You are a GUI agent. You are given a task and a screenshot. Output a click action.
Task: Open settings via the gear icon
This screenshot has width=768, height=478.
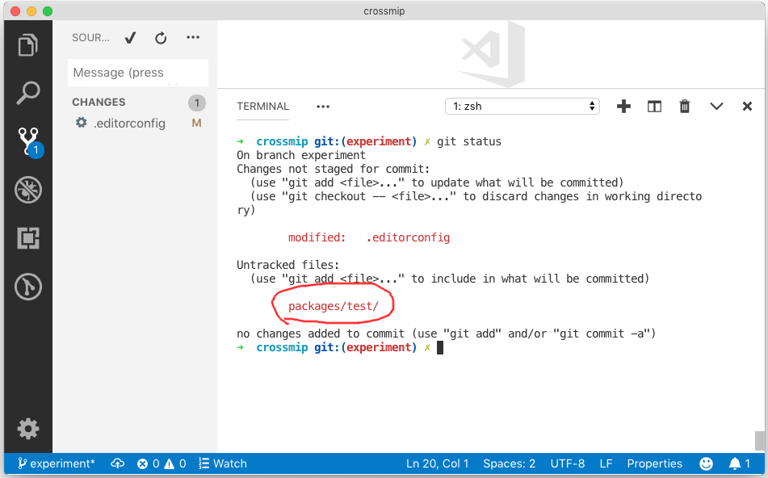[x=28, y=429]
